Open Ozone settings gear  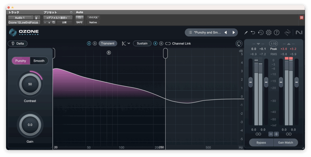(268, 32)
